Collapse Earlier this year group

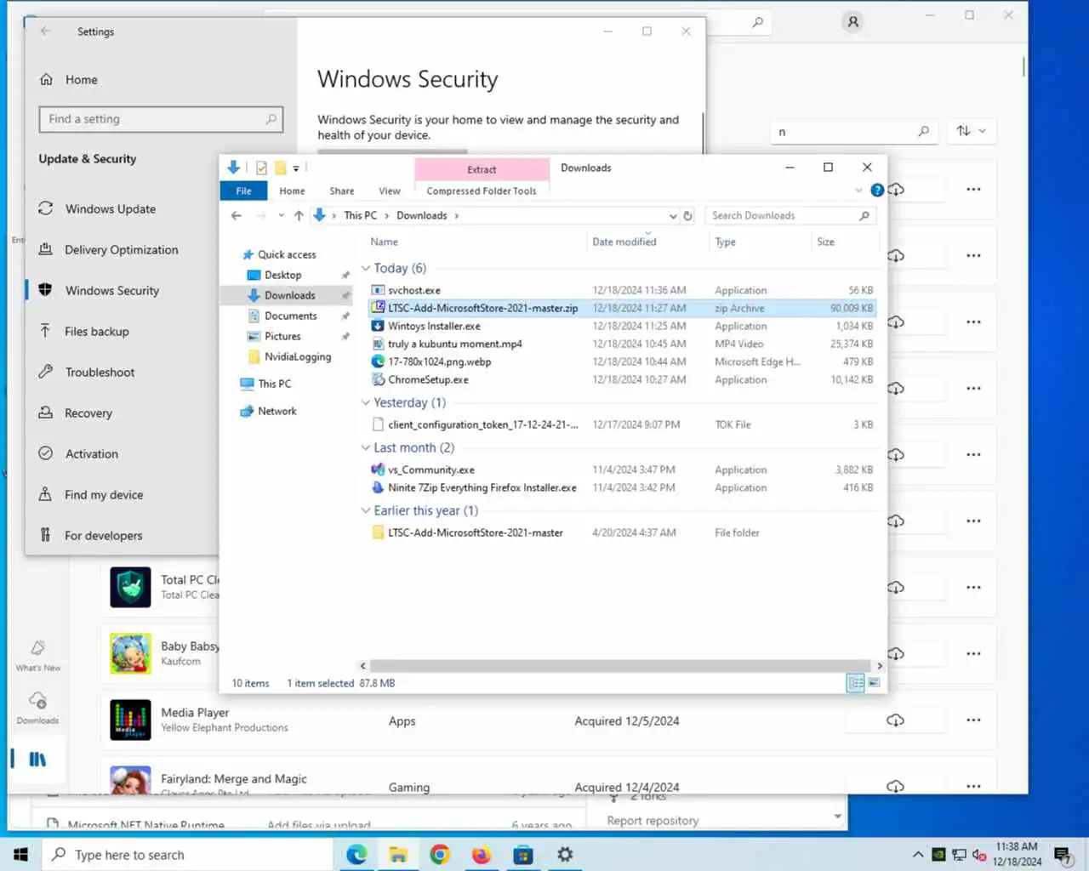pyautogui.click(x=366, y=510)
